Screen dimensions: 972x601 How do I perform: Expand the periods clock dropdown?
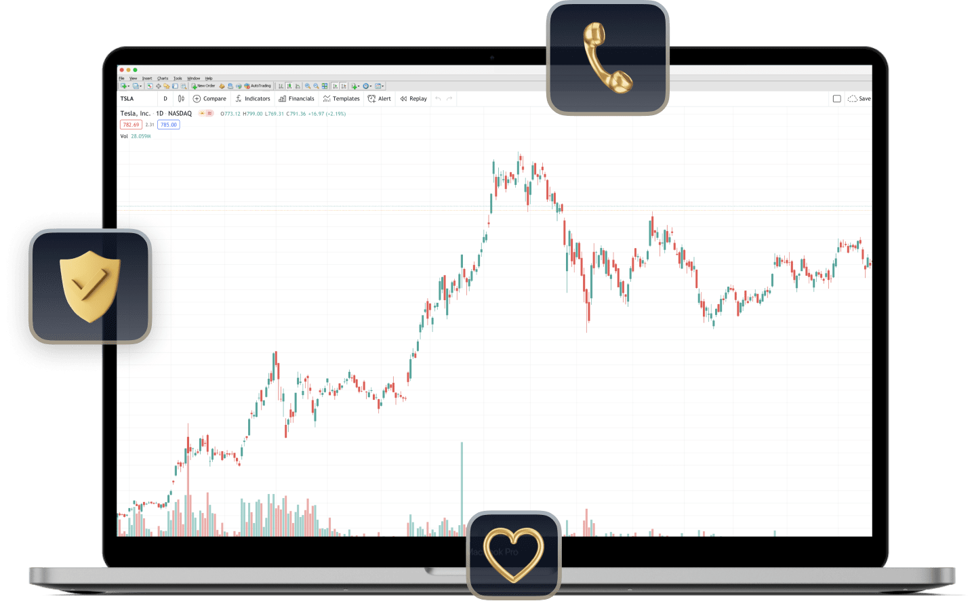[x=367, y=86]
